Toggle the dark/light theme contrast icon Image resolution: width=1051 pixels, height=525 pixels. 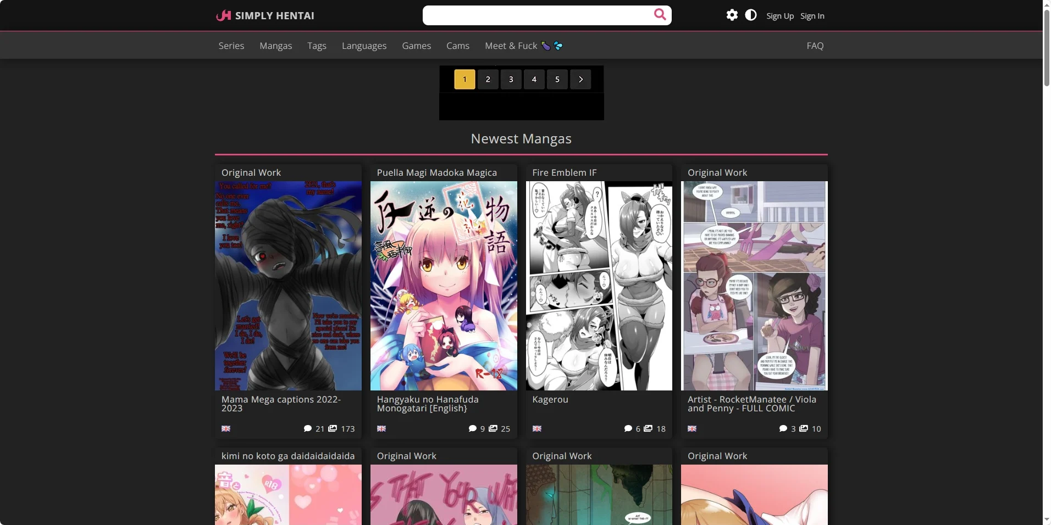[x=751, y=15]
